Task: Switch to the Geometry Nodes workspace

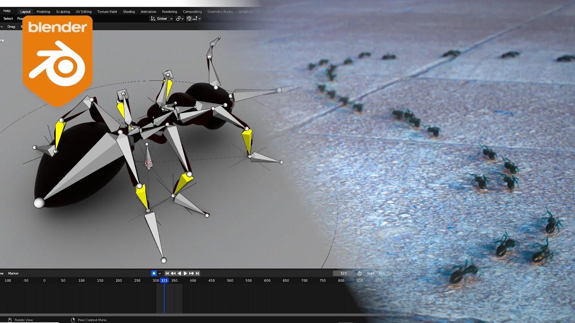Action: coord(220,12)
